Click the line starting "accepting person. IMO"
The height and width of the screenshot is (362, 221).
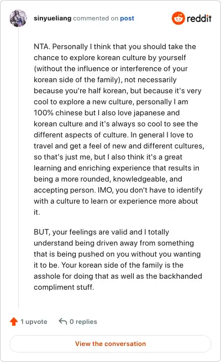pyautogui.click(x=118, y=190)
